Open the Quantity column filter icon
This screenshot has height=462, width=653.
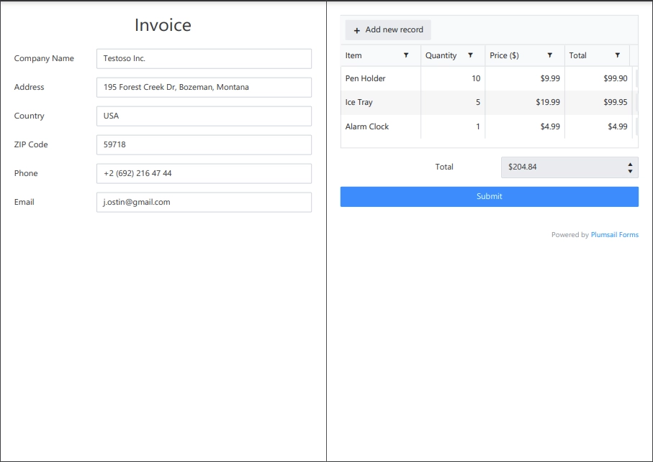pos(470,55)
